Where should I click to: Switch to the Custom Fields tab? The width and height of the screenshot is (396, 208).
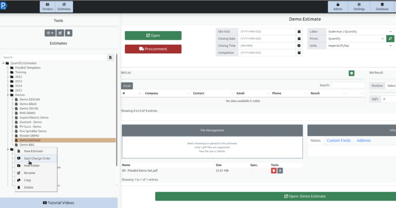(x=339, y=141)
